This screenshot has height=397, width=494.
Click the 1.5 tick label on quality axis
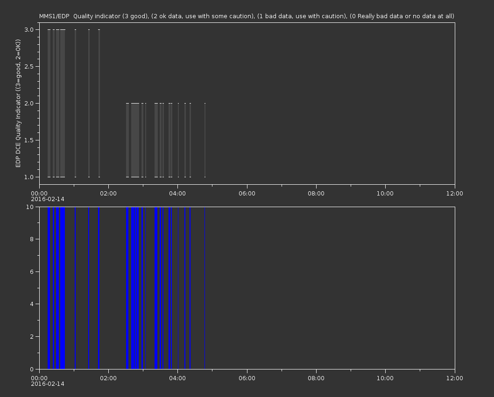tap(28, 140)
